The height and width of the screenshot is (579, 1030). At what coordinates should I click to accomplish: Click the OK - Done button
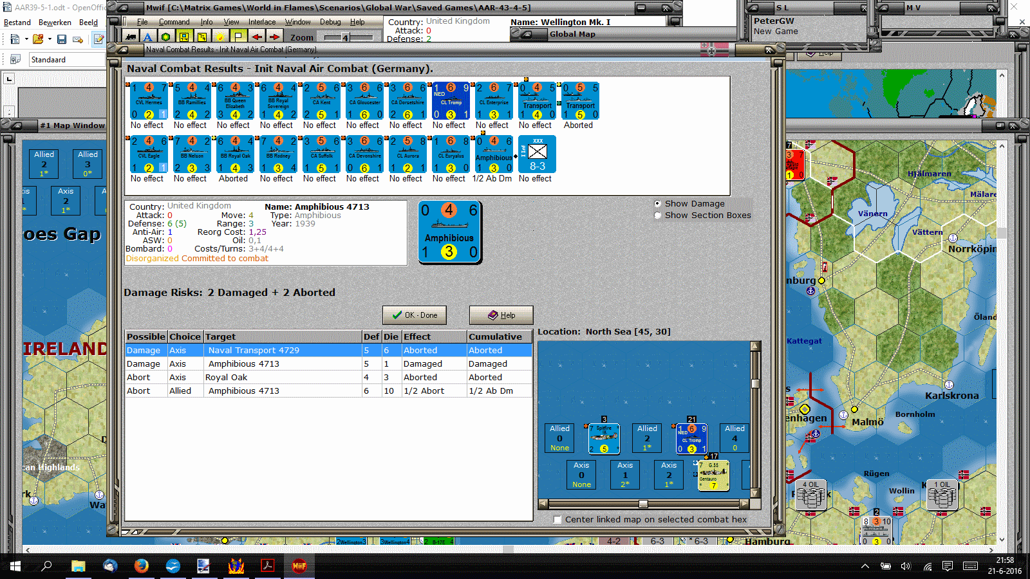click(415, 315)
